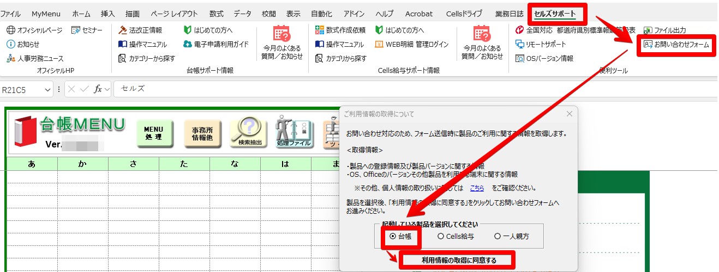Viewport: 719px width, 272px height.
Task: Show OSバージョン情報
Action: pos(544,58)
